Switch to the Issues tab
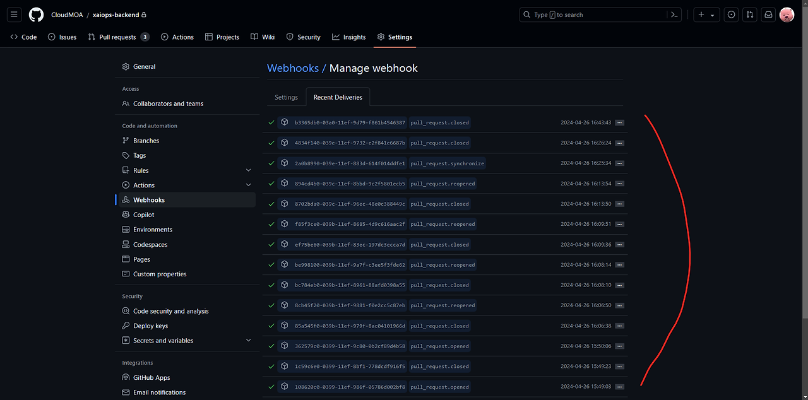This screenshot has width=808, height=400. click(x=62, y=37)
